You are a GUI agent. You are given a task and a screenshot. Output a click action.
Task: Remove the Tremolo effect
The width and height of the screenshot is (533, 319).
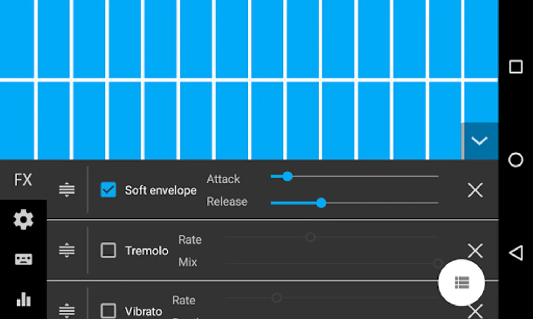tap(475, 250)
